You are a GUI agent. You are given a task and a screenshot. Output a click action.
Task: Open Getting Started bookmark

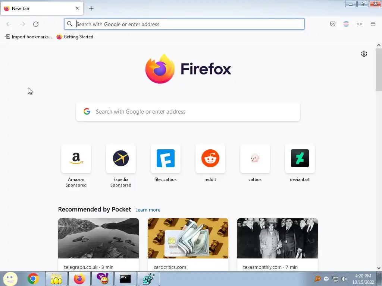[x=75, y=37]
